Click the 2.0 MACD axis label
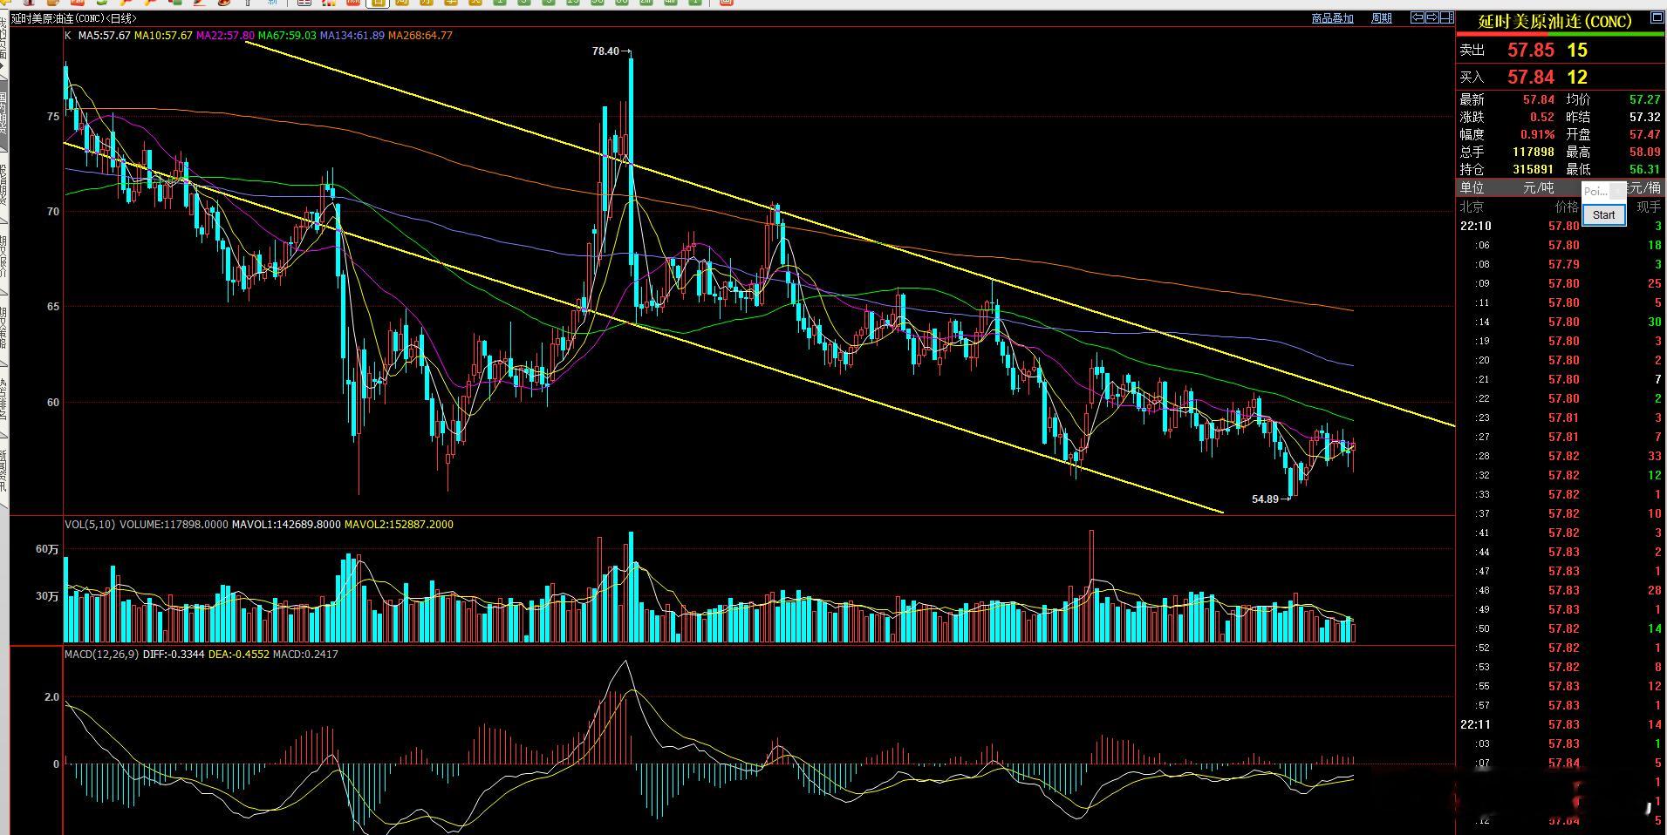This screenshot has height=835, width=1667. [51, 698]
